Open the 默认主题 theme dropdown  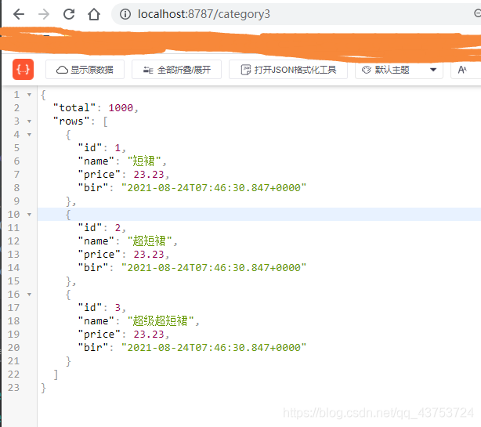(399, 70)
